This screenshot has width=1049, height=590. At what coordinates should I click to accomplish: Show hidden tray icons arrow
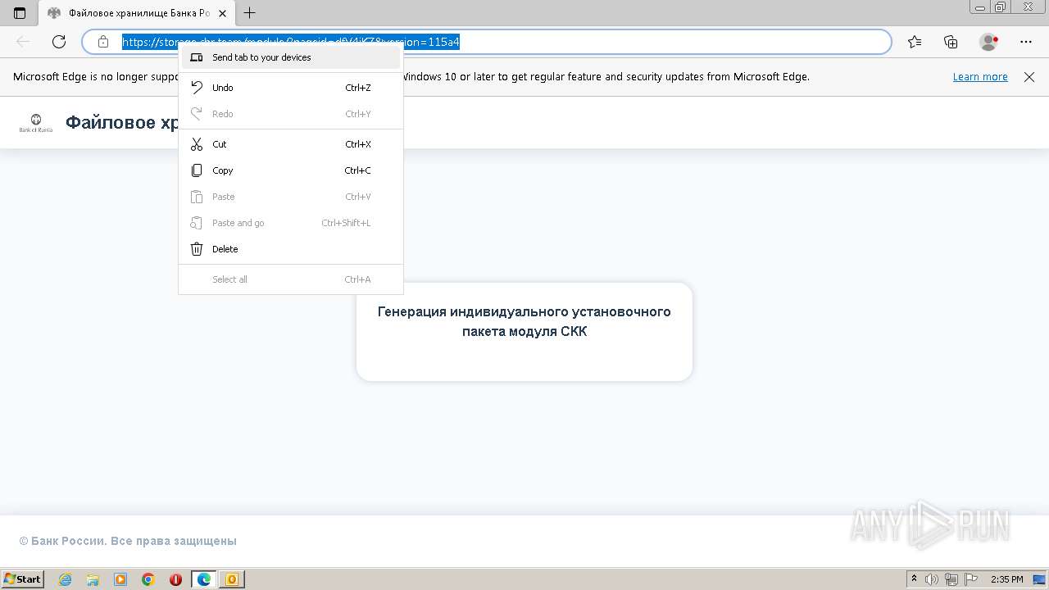(x=915, y=579)
